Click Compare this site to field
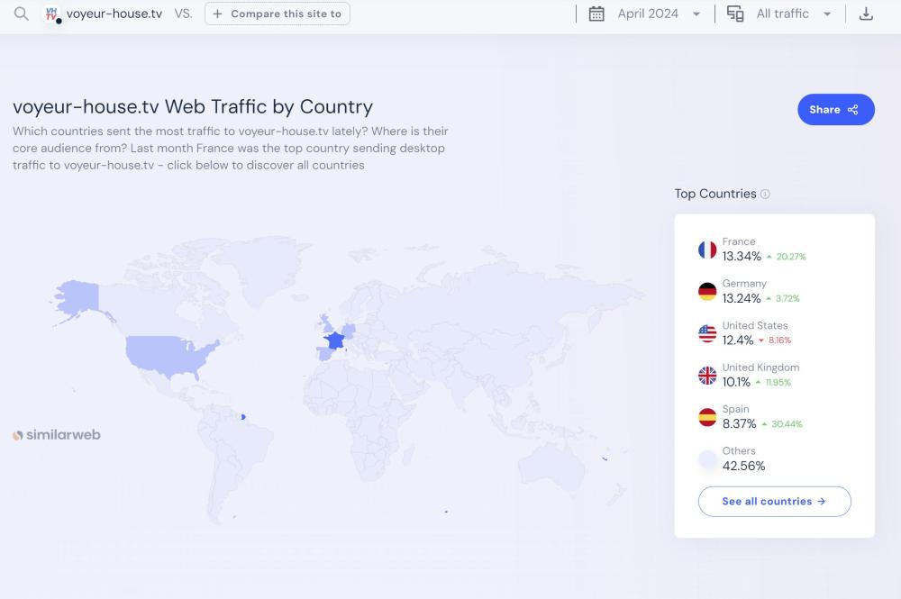This screenshot has width=901, height=599. click(x=278, y=14)
